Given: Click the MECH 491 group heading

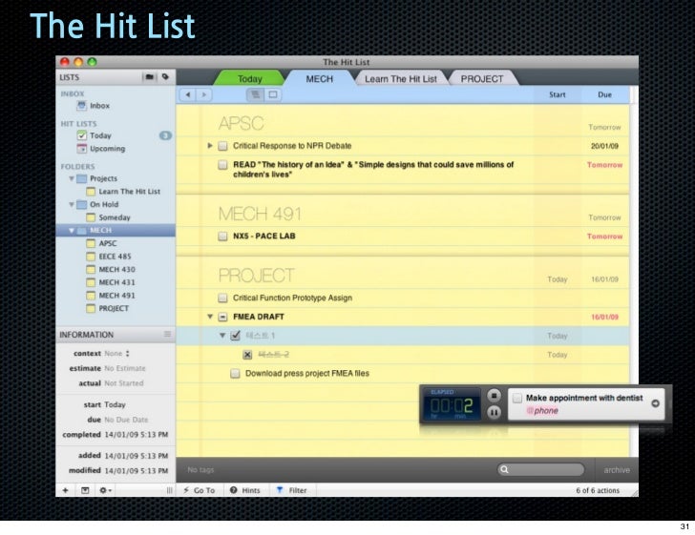Looking at the screenshot, I should coord(260,214).
